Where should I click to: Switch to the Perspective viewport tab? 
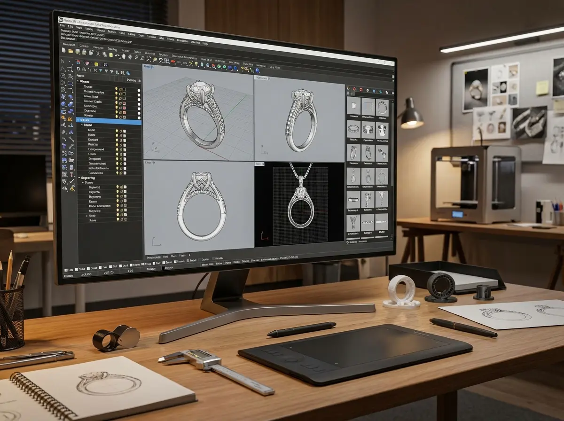click(x=261, y=78)
